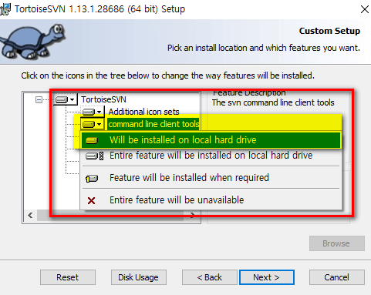This screenshot has height=295, width=371.
Task: Open the Additional icon sets feature dropdown
Action: tap(93, 112)
